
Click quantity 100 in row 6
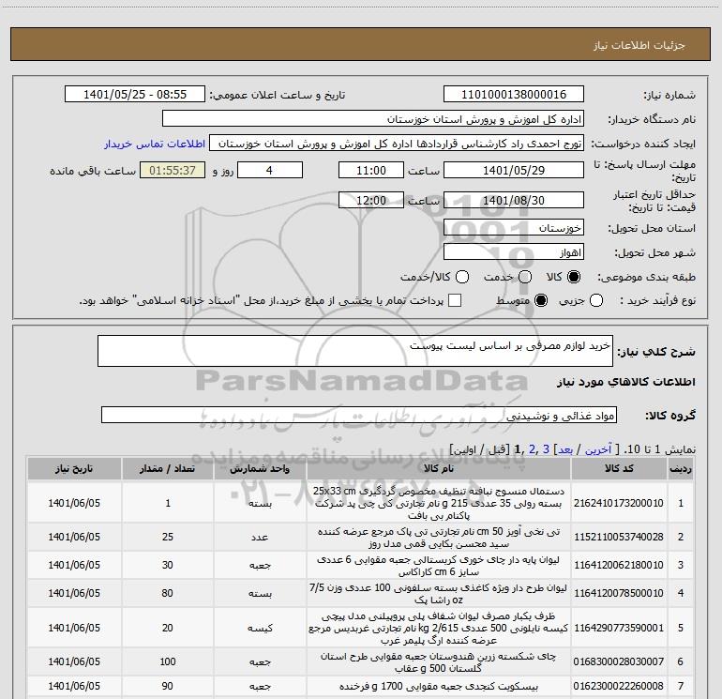(x=168, y=661)
